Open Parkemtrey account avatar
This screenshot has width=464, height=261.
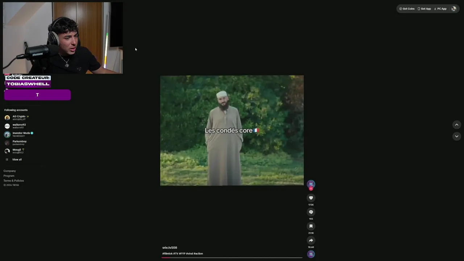coord(7,143)
